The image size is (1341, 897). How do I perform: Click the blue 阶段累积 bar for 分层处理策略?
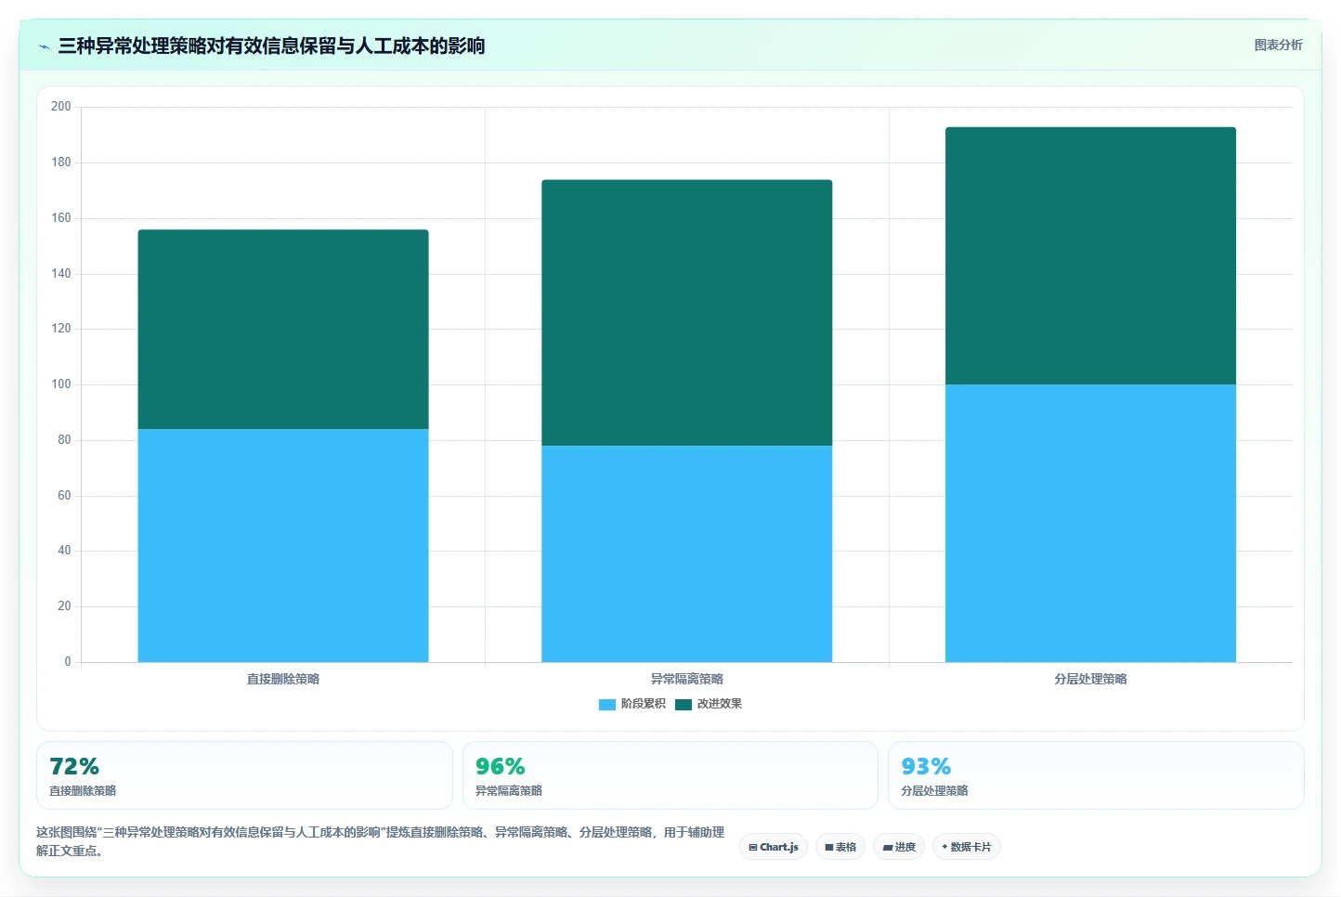pyautogui.click(x=1090, y=524)
